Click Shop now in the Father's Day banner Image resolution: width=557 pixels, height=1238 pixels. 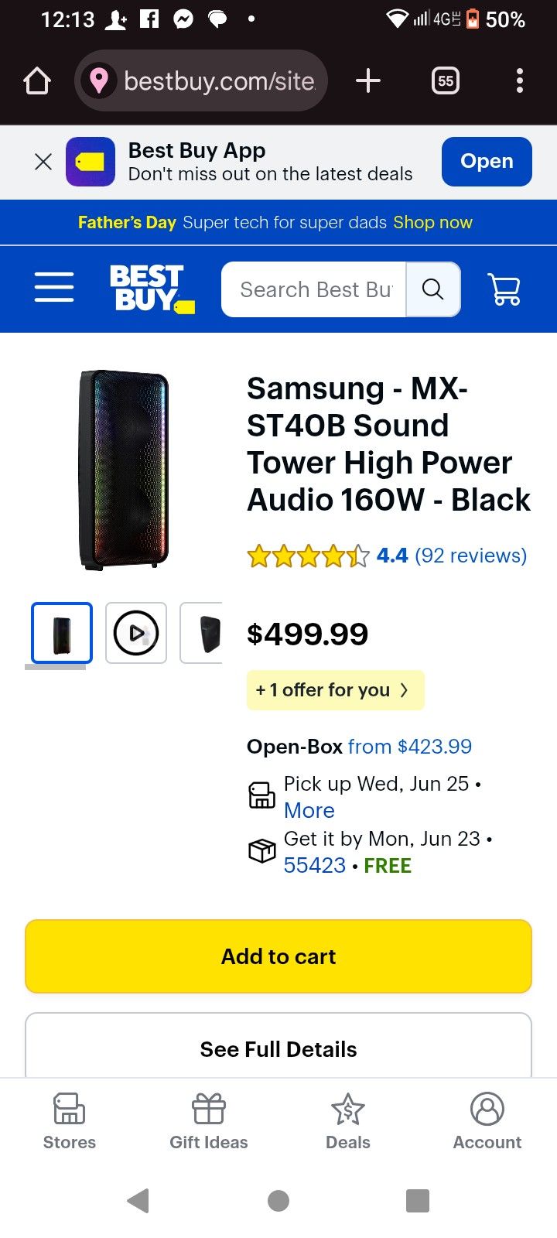point(432,222)
